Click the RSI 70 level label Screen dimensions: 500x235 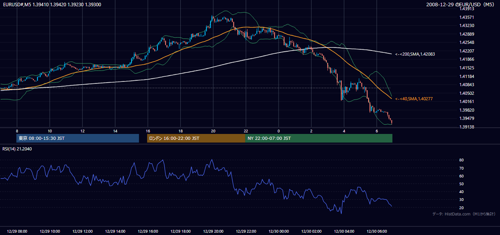[461, 168]
